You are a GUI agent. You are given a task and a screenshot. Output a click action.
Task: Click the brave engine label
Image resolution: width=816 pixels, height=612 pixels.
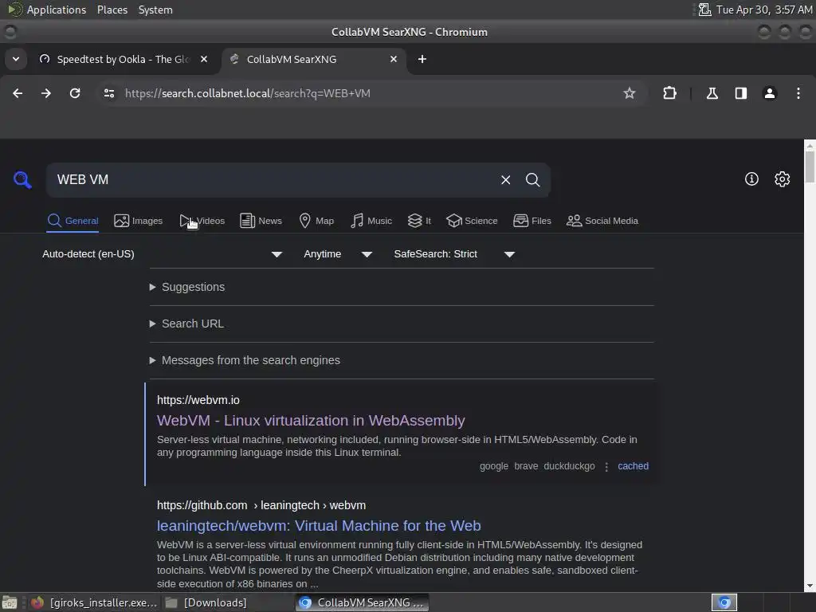526,466
